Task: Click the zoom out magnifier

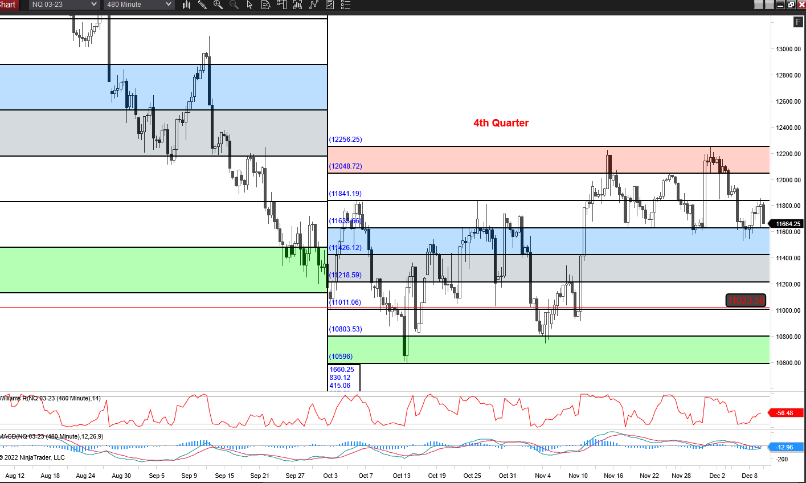Action: tap(234, 5)
